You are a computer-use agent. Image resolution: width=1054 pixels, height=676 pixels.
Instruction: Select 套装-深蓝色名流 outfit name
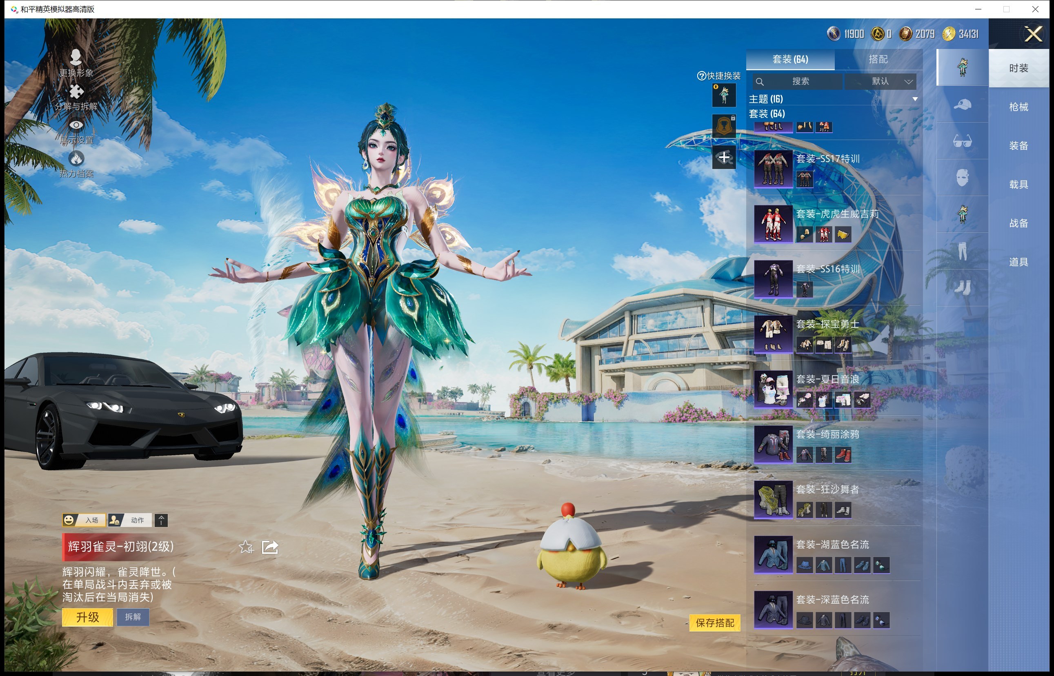click(832, 600)
